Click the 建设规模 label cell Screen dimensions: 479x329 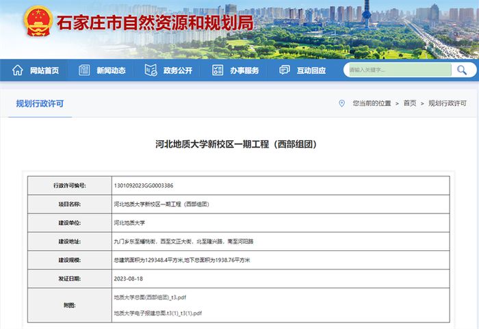tap(70, 260)
